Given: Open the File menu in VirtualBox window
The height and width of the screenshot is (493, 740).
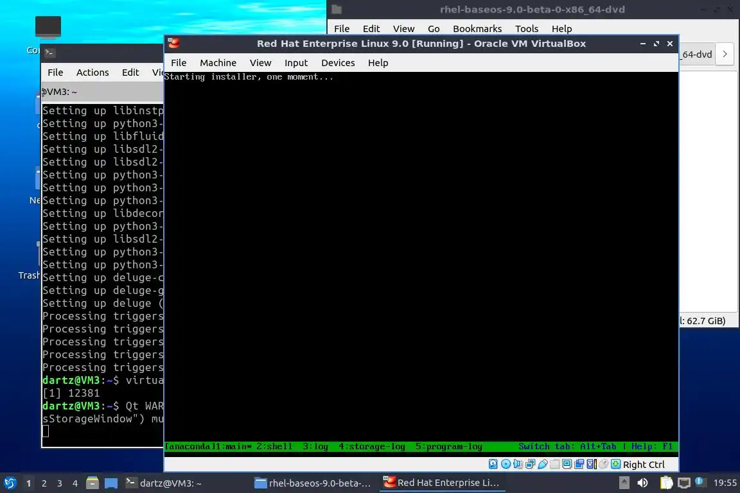Looking at the screenshot, I should [x=179, y=63].
